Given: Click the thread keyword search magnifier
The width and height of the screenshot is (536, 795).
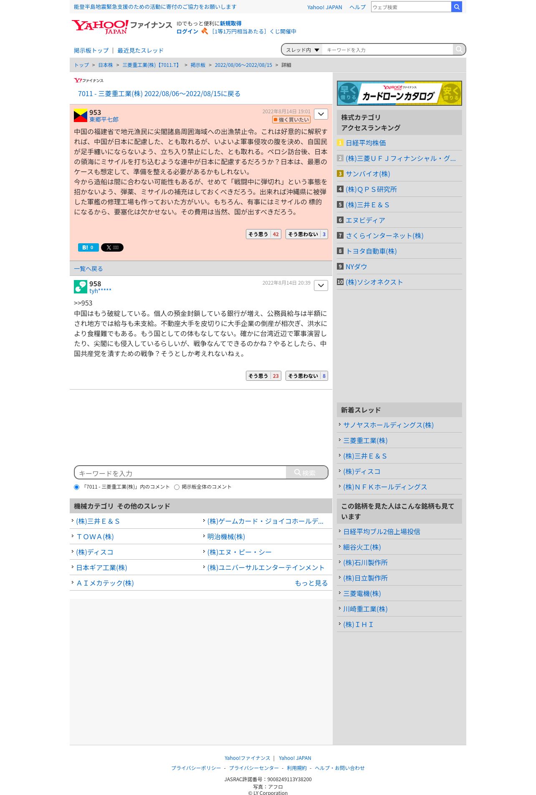Looking at the screenshot, I should click(459, 49).
